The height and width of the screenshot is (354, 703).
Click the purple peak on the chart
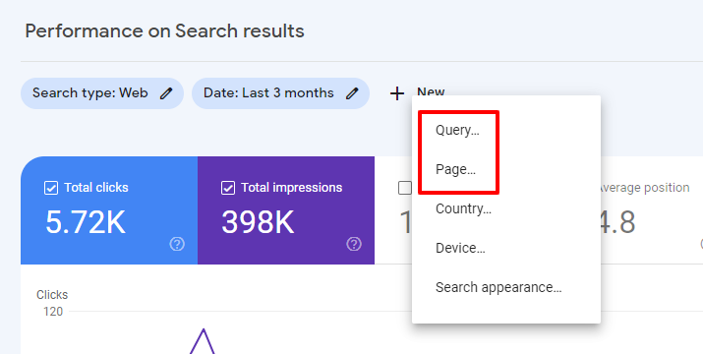point(204,331)
